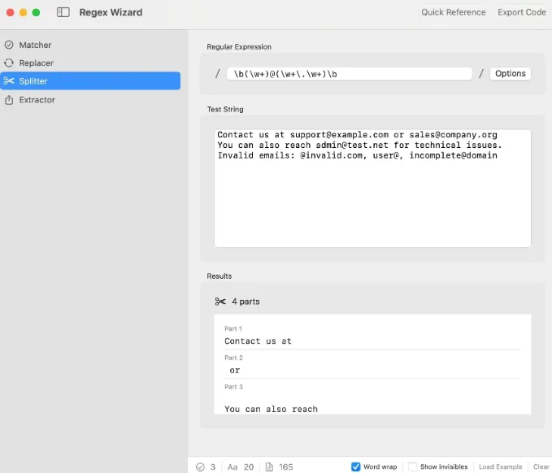The height and width of the screenshot is (473, 552).
Task: Click into the regular expression field
Action: [350, 74]
